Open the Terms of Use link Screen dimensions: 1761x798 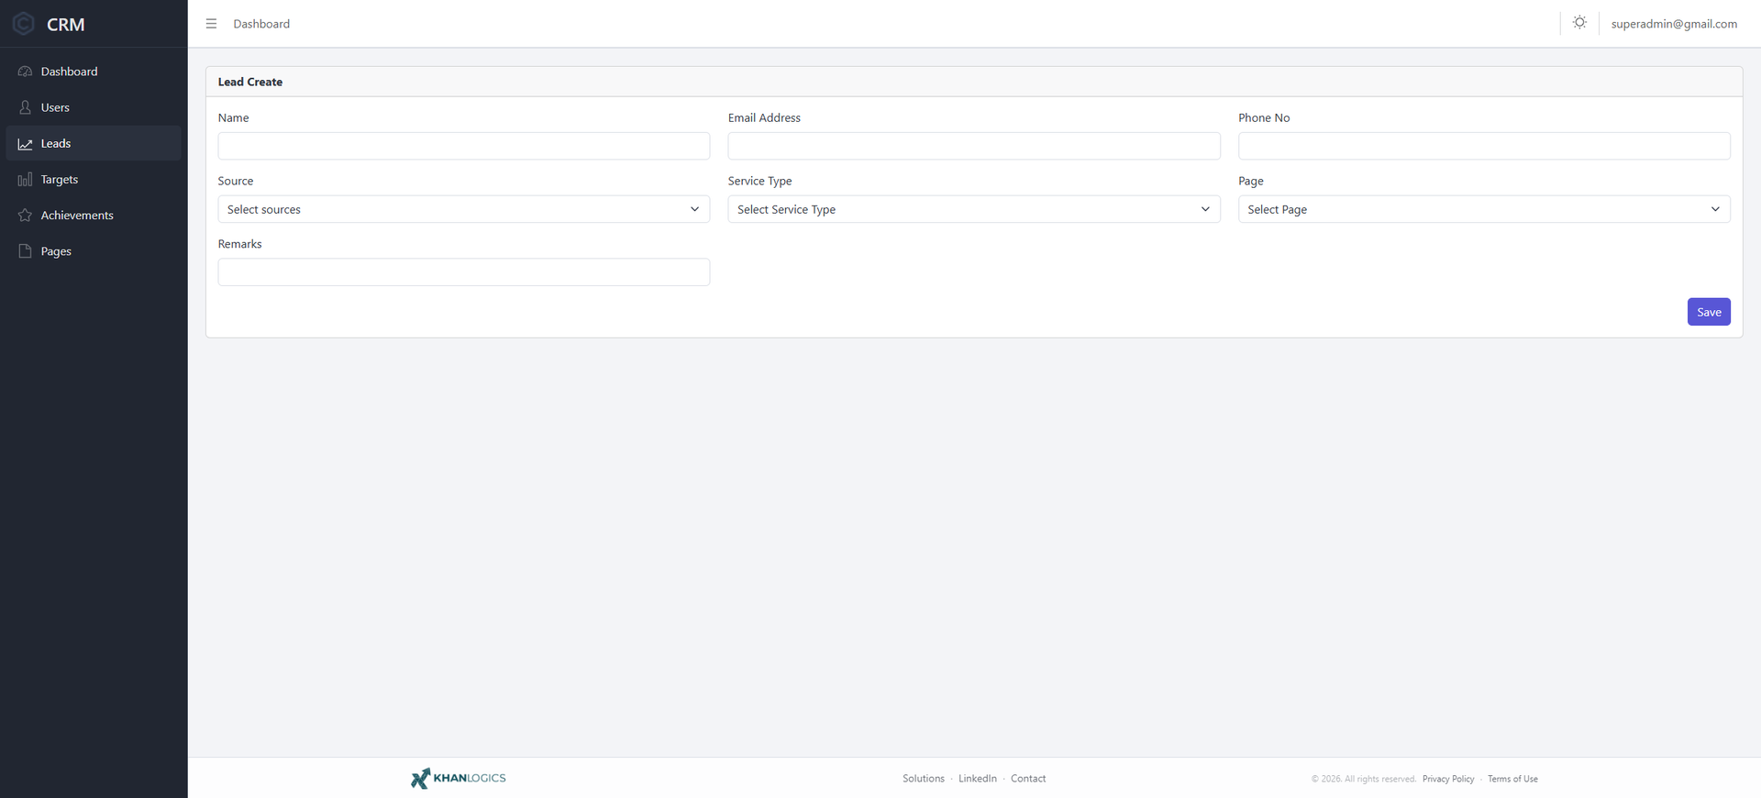[x=1512, y=779]
